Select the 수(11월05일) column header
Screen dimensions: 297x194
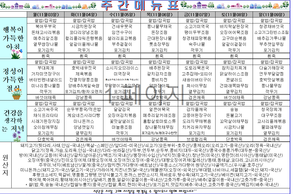pyautogui.click(x=121, y=14)
